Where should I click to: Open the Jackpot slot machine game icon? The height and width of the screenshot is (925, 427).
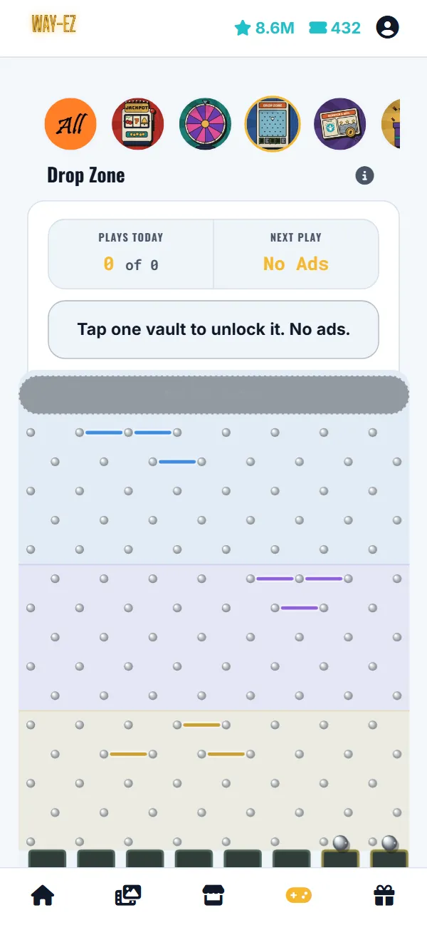[x=137, y=124]
